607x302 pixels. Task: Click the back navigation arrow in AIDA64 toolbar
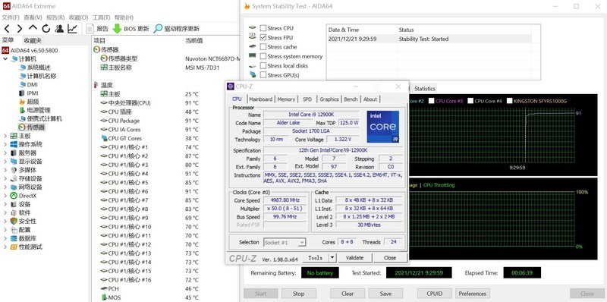click(x=8, y=28)
